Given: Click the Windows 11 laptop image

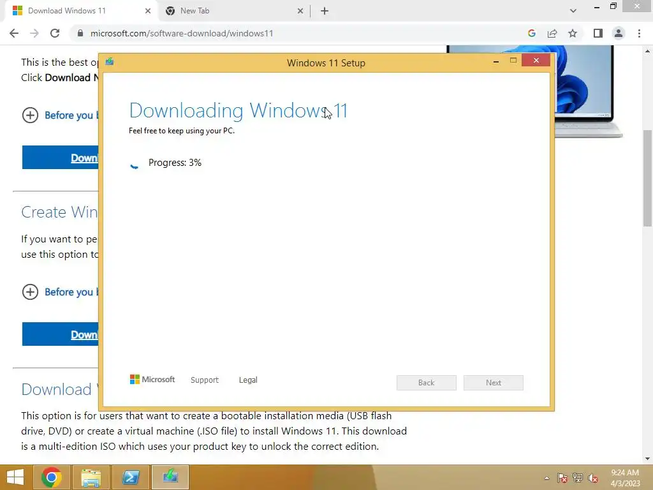Looking at the screenshot, I should pos(588,92).
